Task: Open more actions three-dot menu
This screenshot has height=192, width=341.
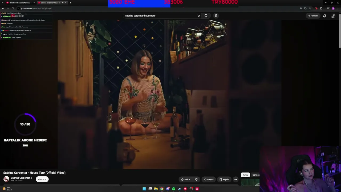Action: (x=236, y=179)
